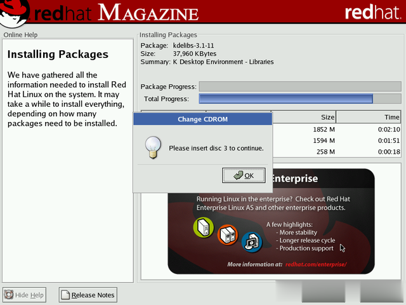Click the 'Installing Packages' help heading
This screenshot has height=305, width=406.
click(58, 54)
